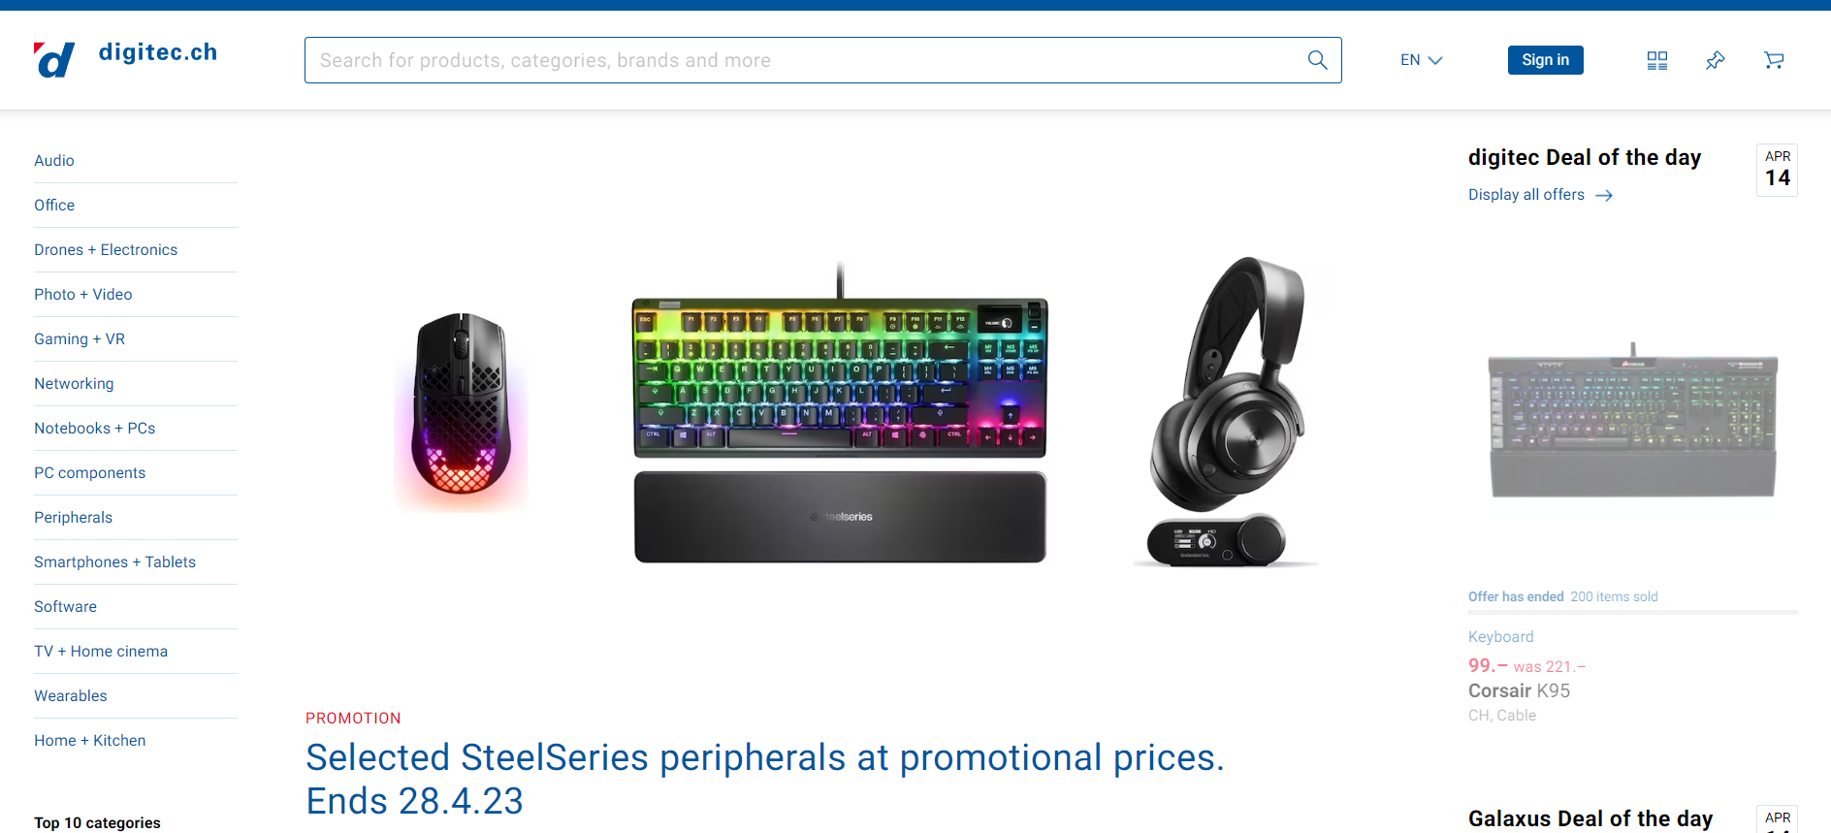Expand the EN language dropdown
Image resolution: width=1831 pixels, height=833 pixels.
[1421, 60]
